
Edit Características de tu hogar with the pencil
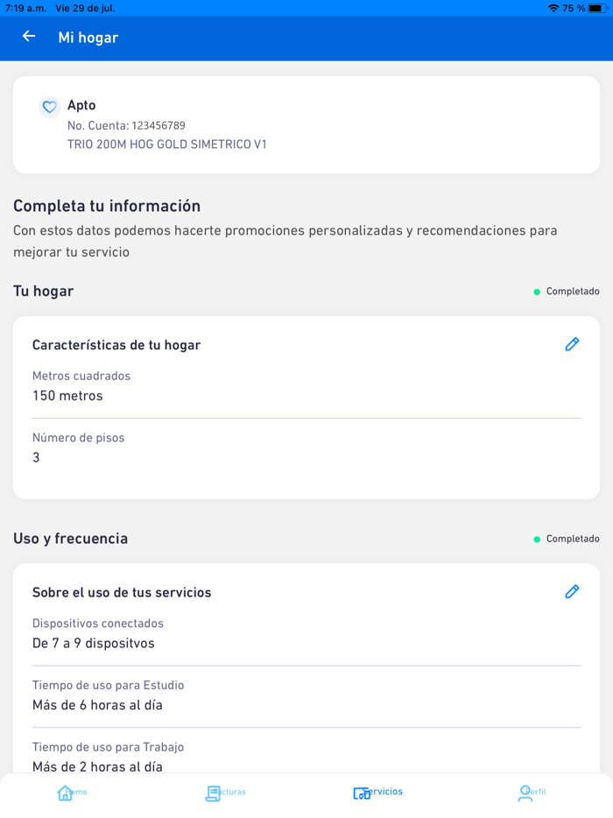point(572,344)
